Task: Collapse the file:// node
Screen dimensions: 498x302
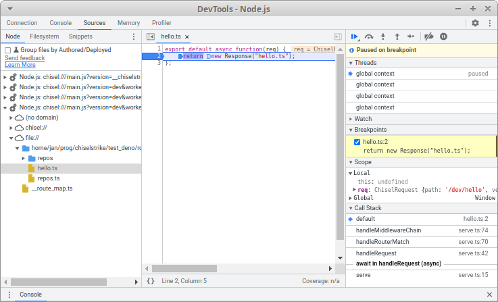Action: (x=11, y=138)
